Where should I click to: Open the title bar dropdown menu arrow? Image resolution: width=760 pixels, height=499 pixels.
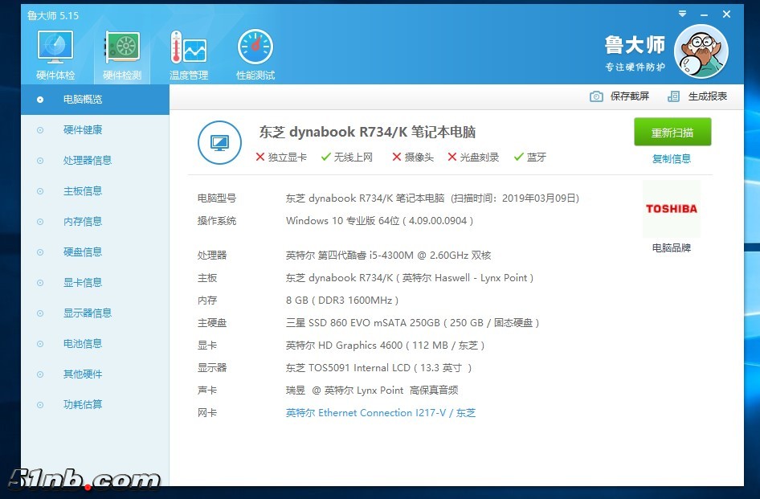(x=682, y=14)
